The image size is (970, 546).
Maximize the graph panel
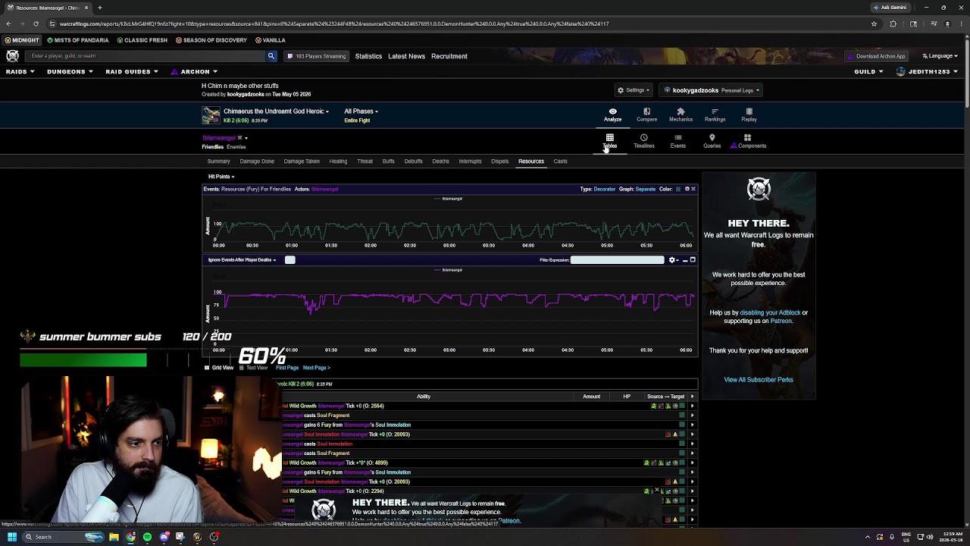pos(693,260)
